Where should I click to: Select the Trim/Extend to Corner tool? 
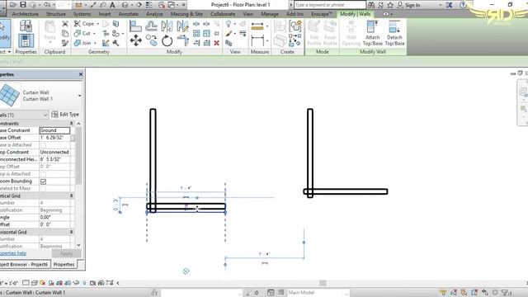point(182,40)
